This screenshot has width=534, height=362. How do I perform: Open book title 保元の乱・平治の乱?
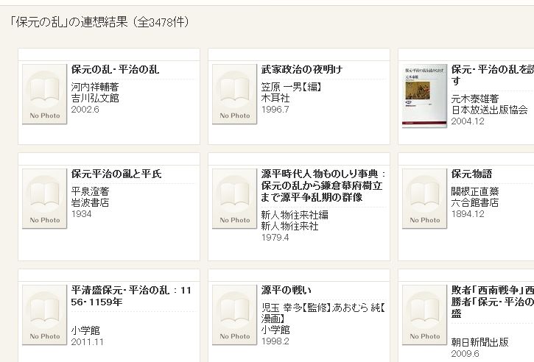(115, 69)
